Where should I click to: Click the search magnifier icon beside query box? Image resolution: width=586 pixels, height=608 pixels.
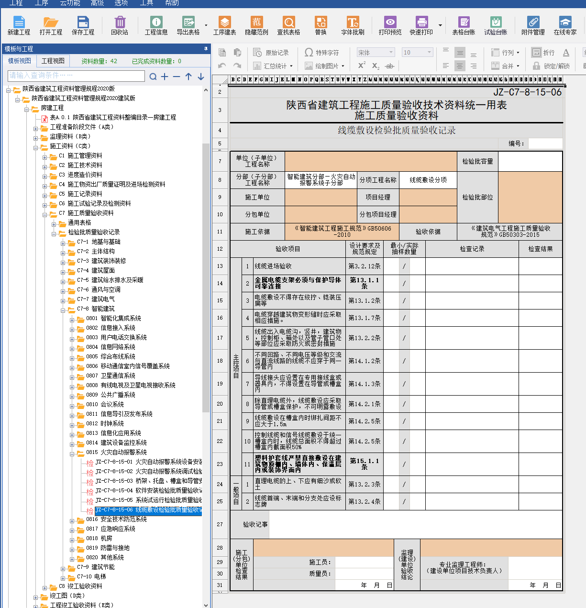pos(153,77)
